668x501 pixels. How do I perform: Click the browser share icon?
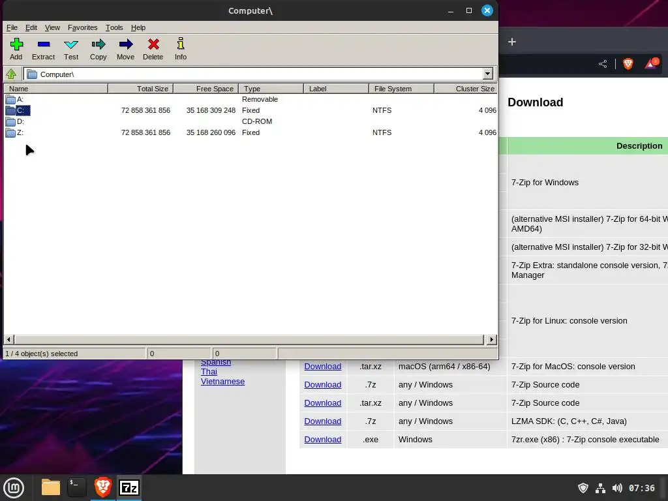click(603, 65)
